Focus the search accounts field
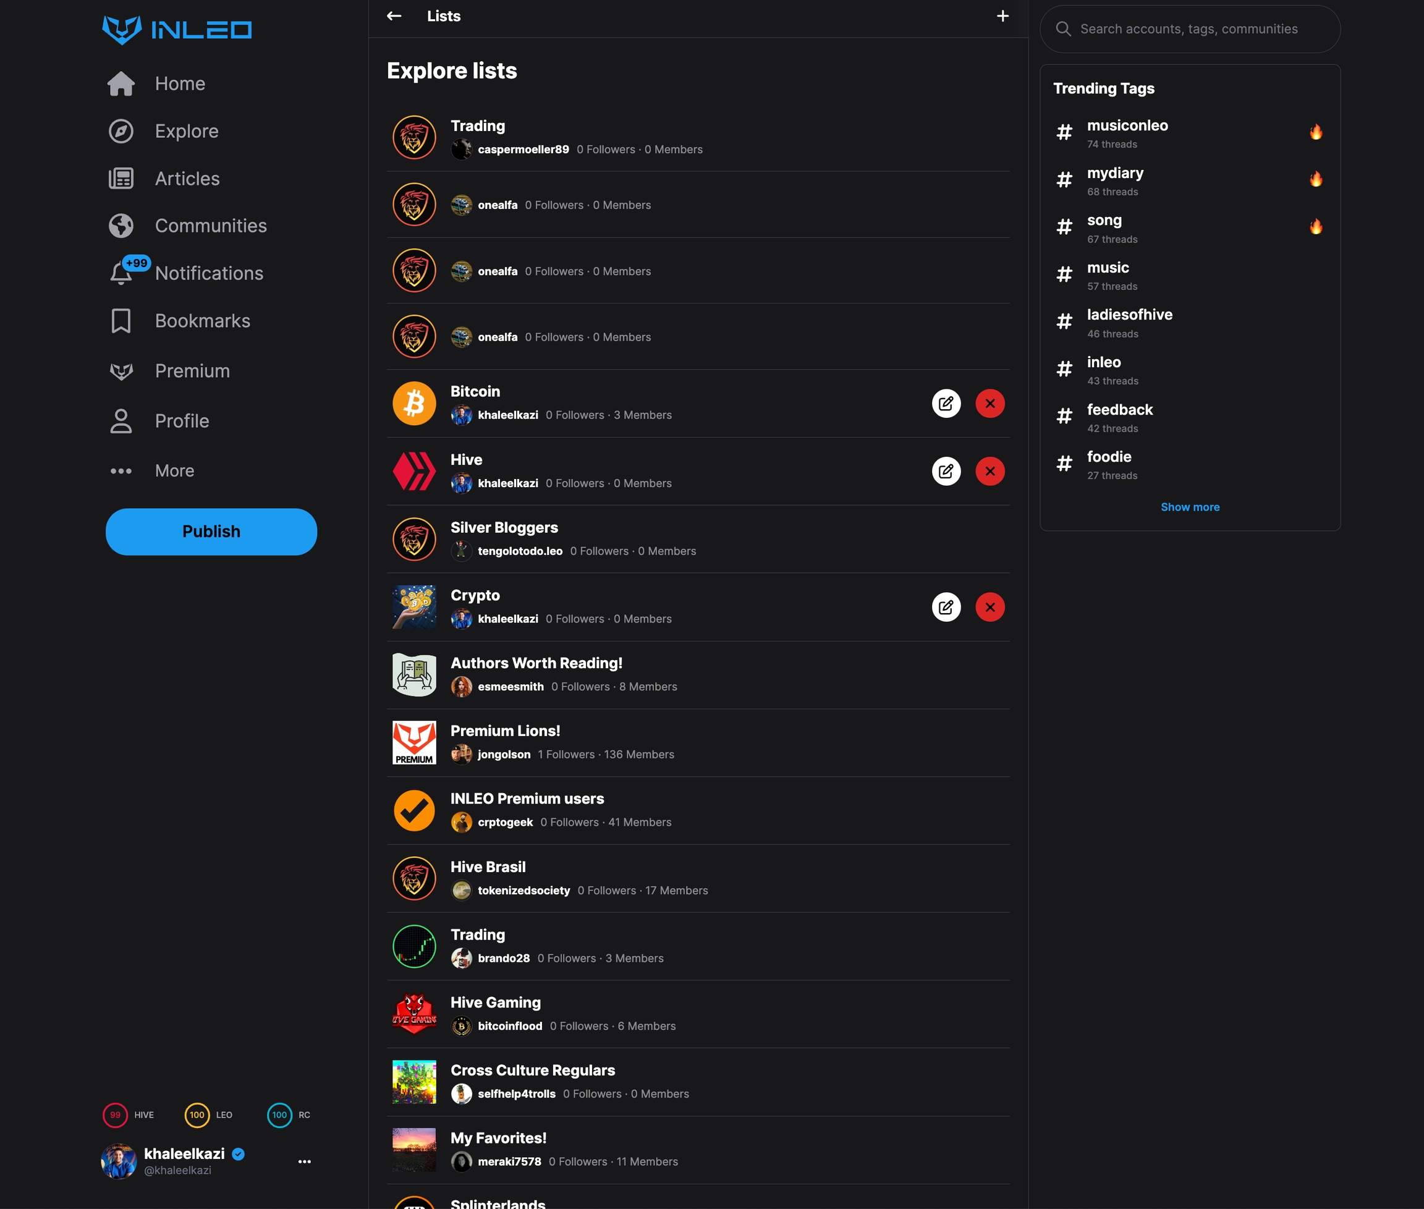The image size is (1424, 1209). (x=1190, y=29)
